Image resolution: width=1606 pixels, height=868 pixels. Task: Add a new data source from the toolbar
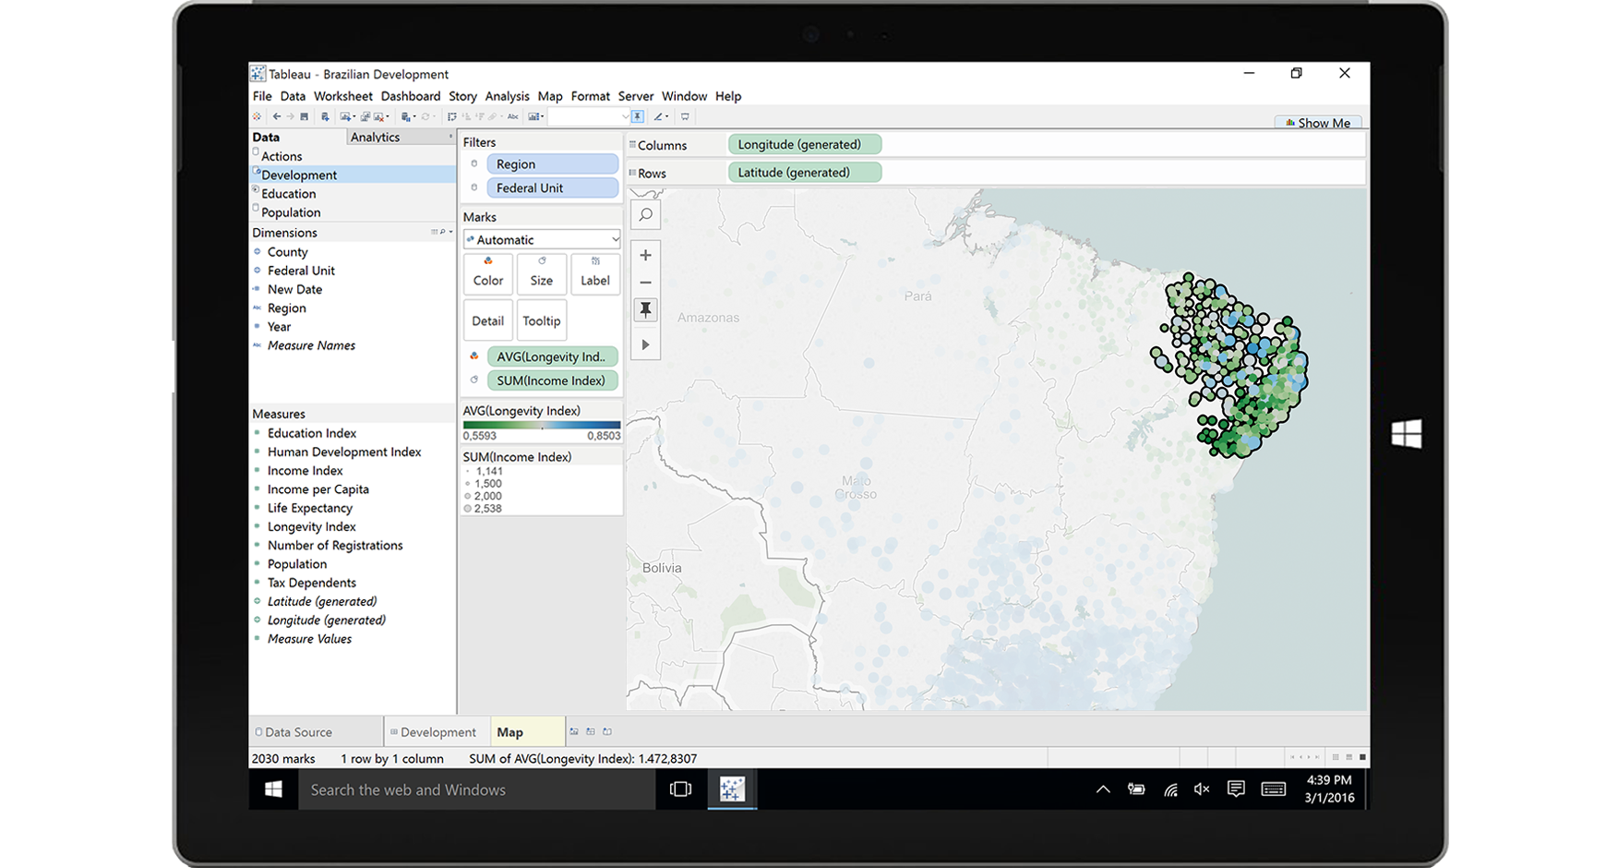[x=325, y=116]
